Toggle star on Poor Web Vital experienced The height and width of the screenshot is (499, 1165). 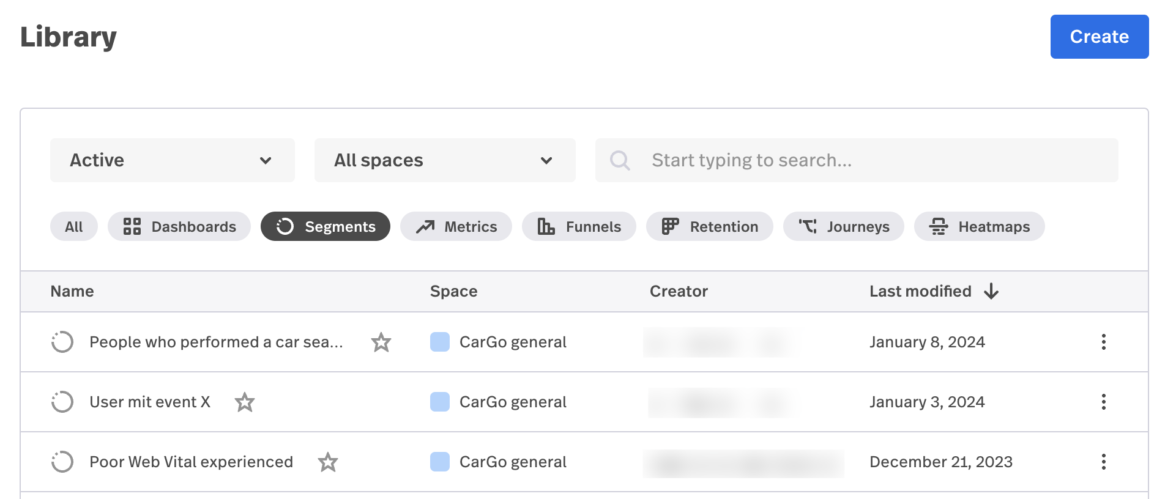pos(328,462)
